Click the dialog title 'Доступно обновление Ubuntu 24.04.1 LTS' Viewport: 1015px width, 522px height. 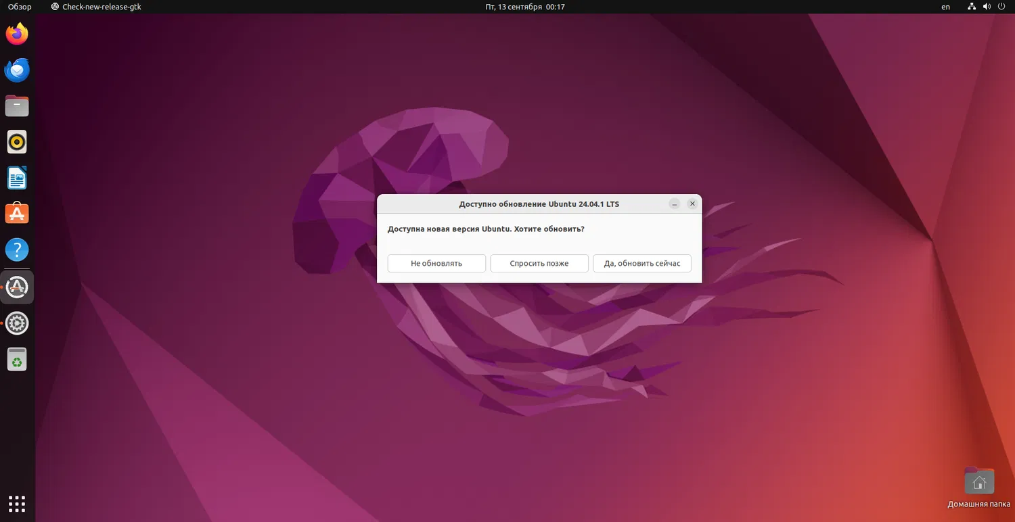pos(539,204)
